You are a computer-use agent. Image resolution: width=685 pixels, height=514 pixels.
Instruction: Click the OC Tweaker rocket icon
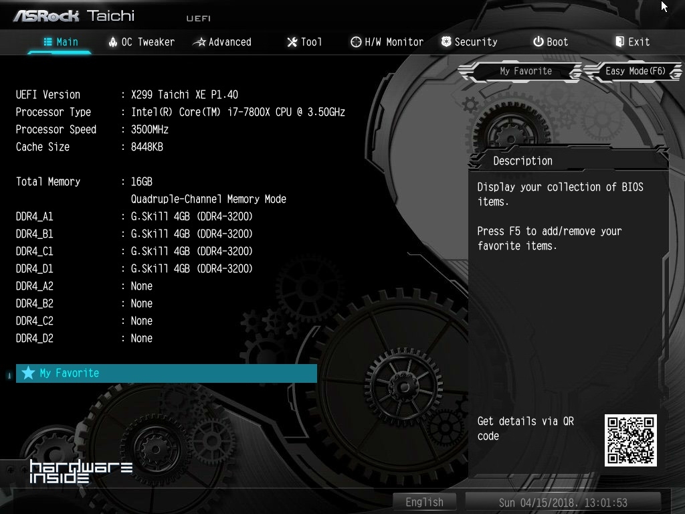(112, 42)
